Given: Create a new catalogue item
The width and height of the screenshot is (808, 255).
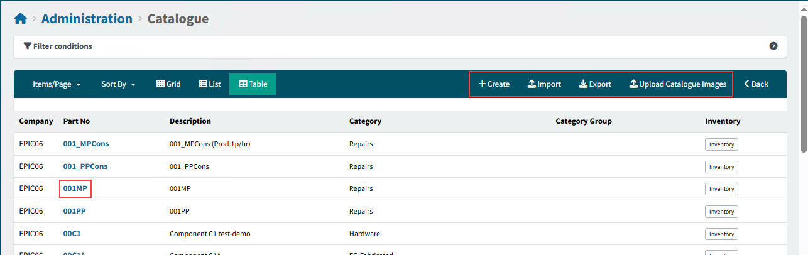Looking at the screenshot, I should click(494, 84).
